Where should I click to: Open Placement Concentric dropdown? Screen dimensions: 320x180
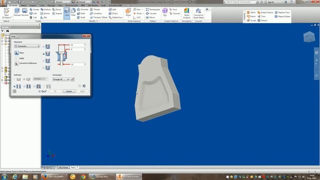click(x=27, y=46)
